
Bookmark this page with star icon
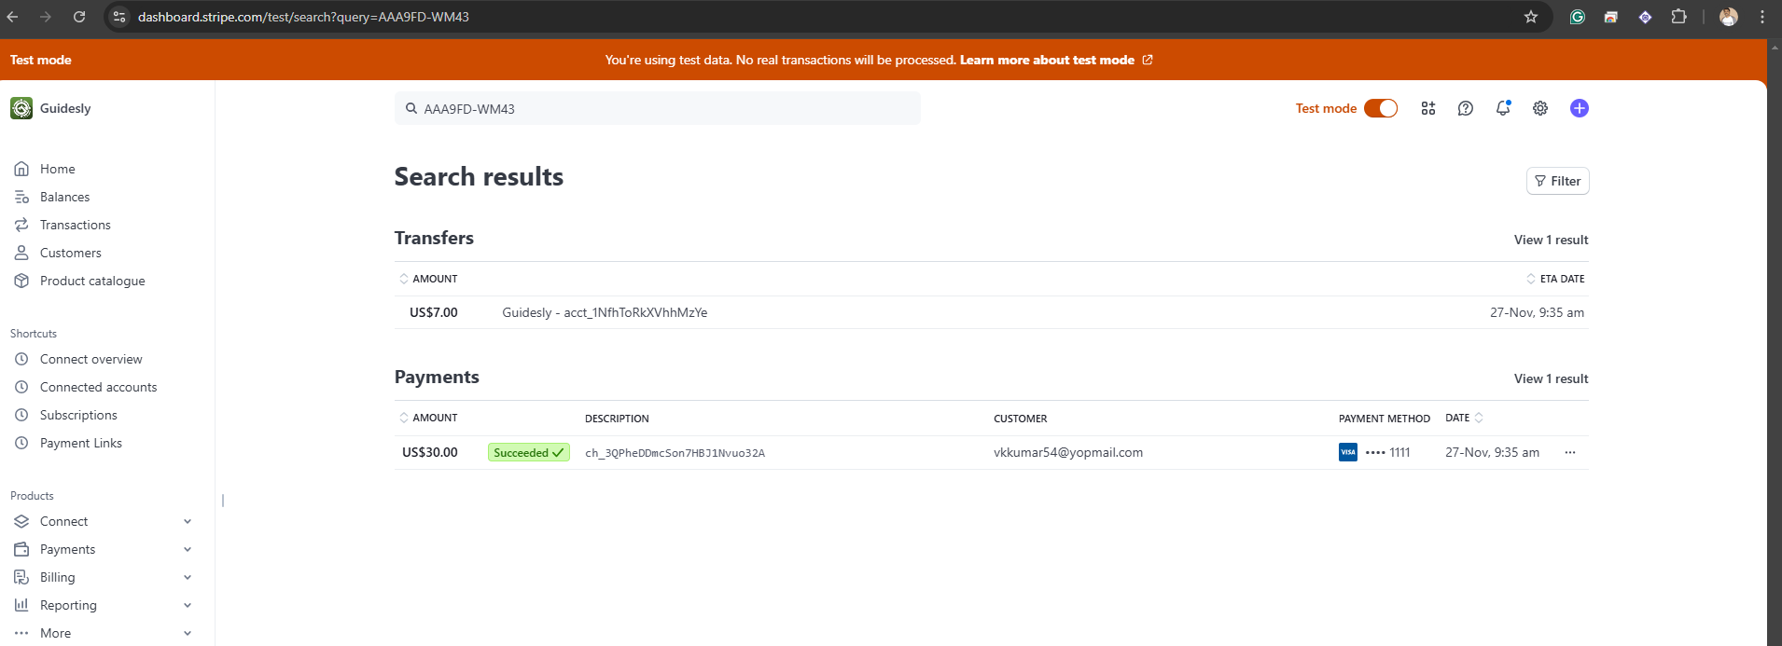pos(1531,17)
